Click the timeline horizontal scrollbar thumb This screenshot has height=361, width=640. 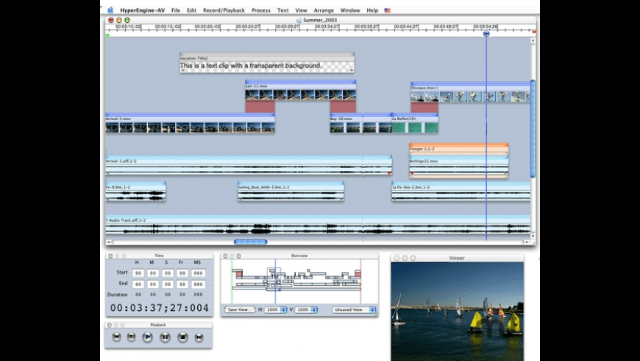(x=251, y=242)
